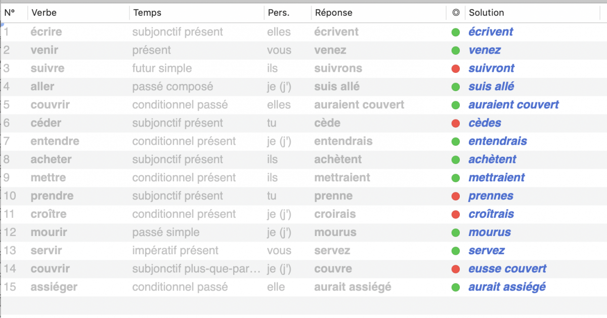
Task: Sort by the Verbe column header
Action: 44,13
